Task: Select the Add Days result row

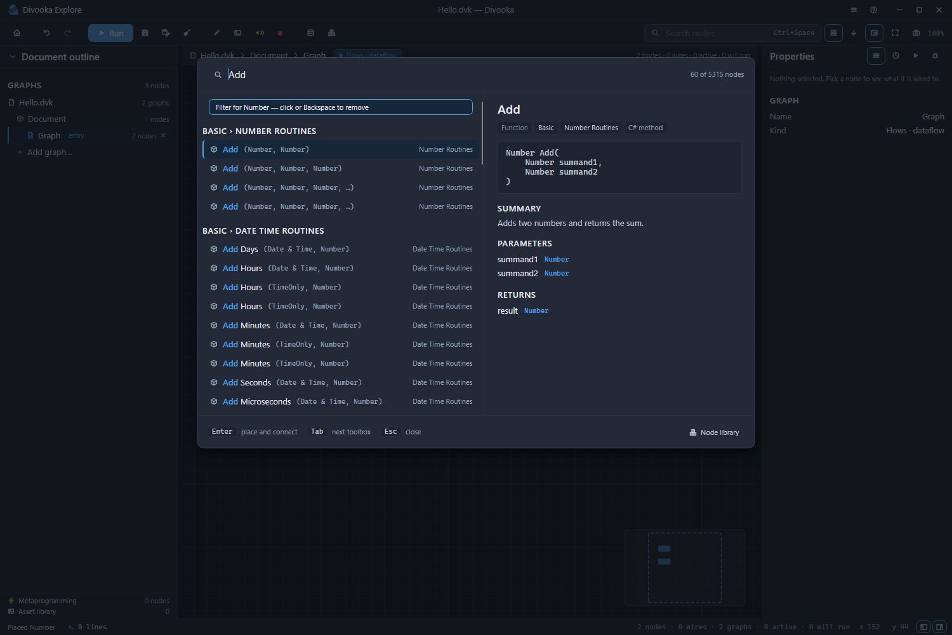Action: point(341,249)
